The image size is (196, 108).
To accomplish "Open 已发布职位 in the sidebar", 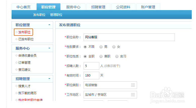I will click(26, 39).
